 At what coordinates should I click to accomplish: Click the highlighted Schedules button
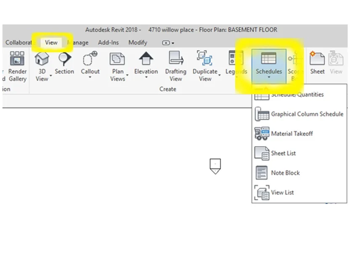tap(268, 63)
